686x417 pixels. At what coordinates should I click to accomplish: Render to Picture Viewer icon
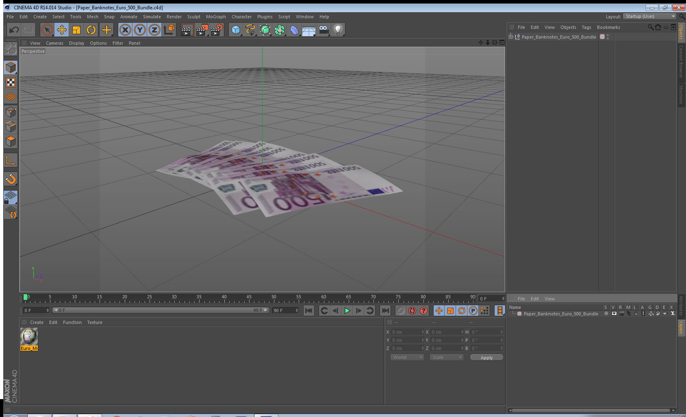click(202, 30)
